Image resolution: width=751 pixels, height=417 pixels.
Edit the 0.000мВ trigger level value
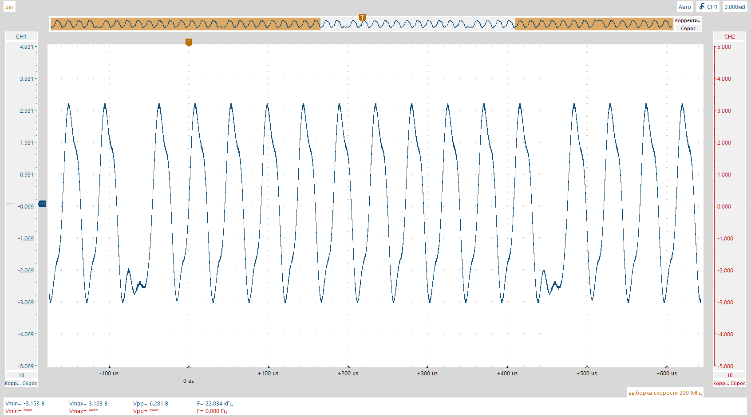point(735,7)
